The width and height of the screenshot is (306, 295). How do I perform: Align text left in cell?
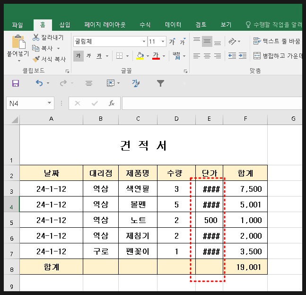pyautogui.click(x=197, y=56)
